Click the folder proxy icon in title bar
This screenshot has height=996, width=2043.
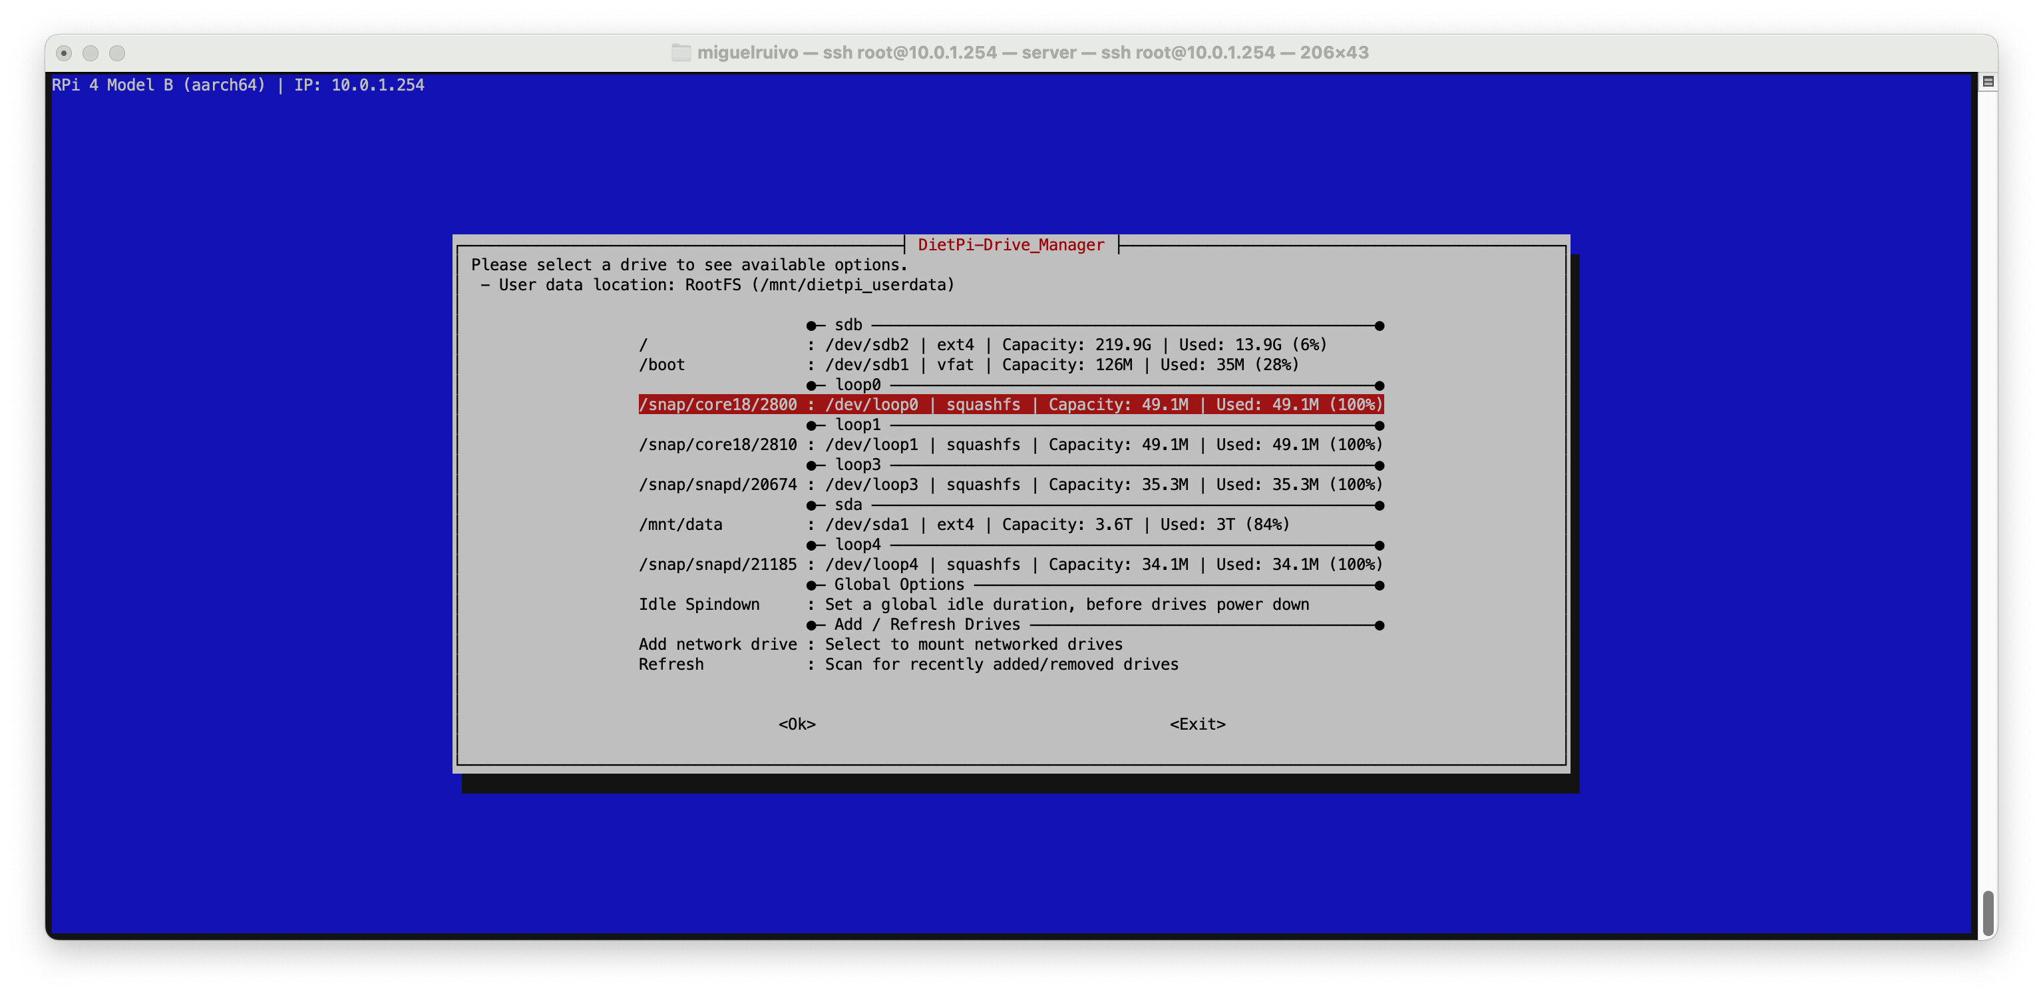point(681,53)
